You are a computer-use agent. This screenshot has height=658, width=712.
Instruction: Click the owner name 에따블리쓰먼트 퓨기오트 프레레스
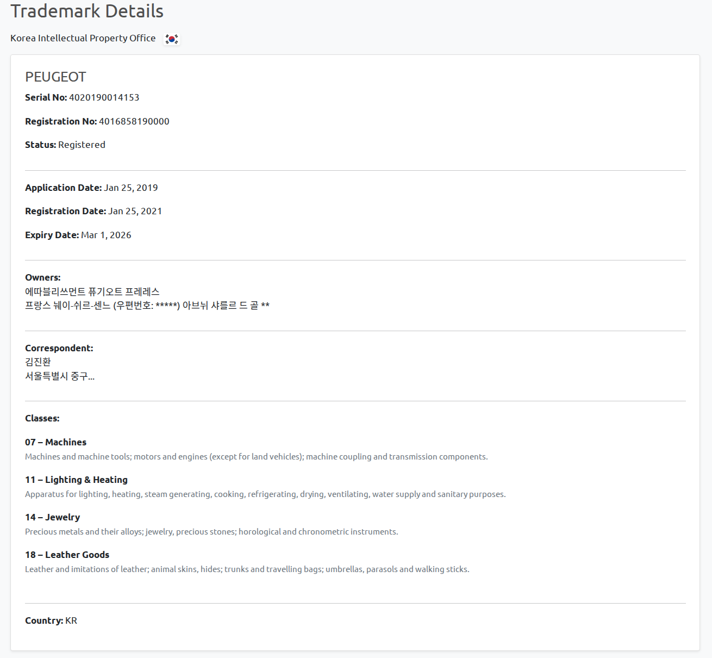pos(92,291)
